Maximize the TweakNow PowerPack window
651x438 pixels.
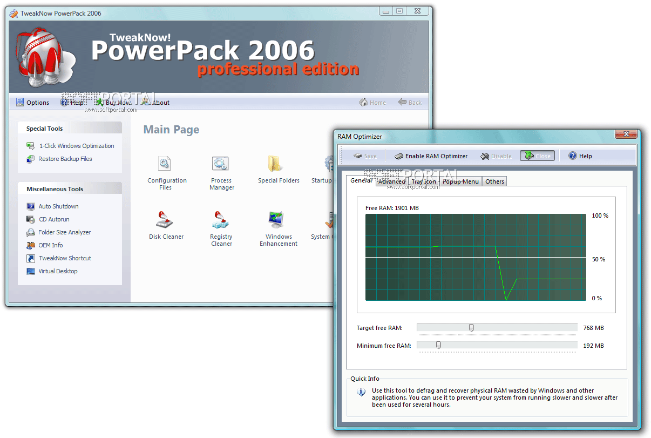pyautogui.click(x=399, y=10)
